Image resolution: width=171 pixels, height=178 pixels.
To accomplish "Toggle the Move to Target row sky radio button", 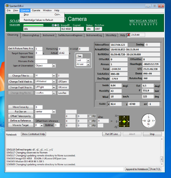I will [x=90, y=125].
